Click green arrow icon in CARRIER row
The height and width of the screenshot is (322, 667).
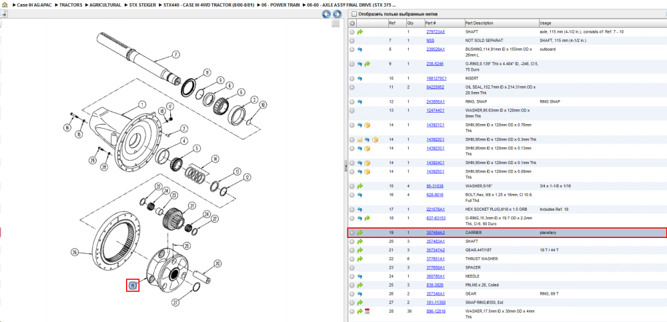pos(360,233)
